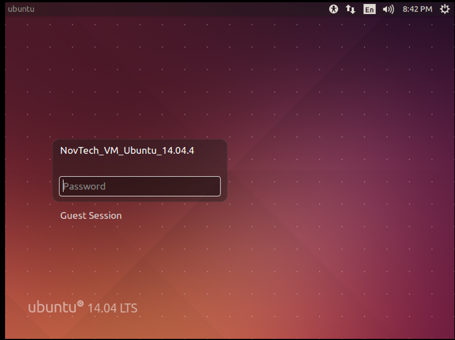Click the Ubuntu circle-of-friends logo symbol
This screenshot has height=340, width=455.
coord(80,304)
